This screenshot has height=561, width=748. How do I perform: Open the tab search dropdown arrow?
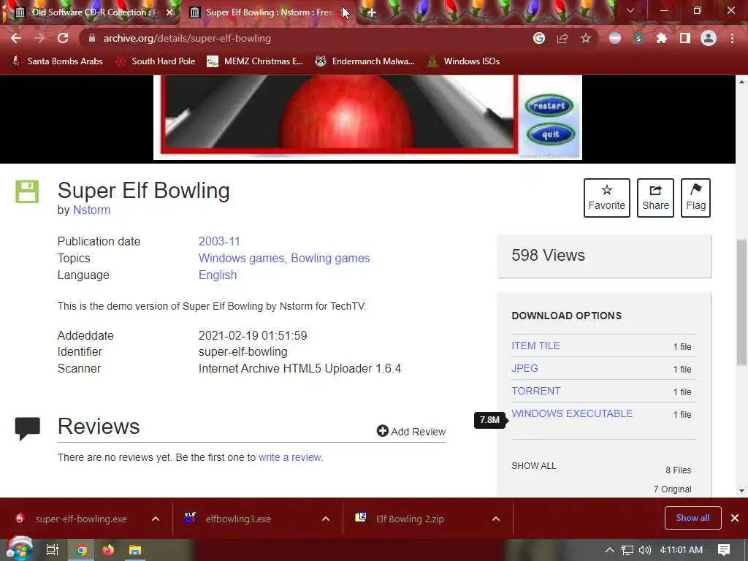coord(630,10)
